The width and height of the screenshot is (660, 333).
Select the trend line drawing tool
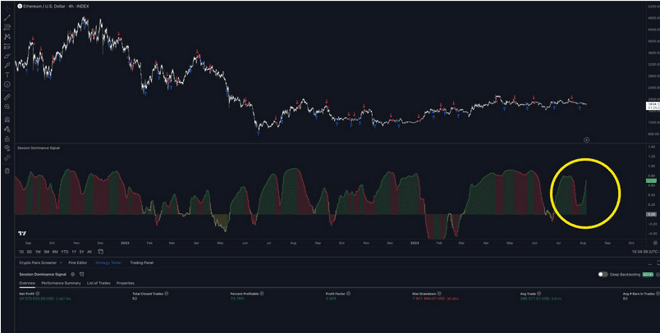(7, 18)
